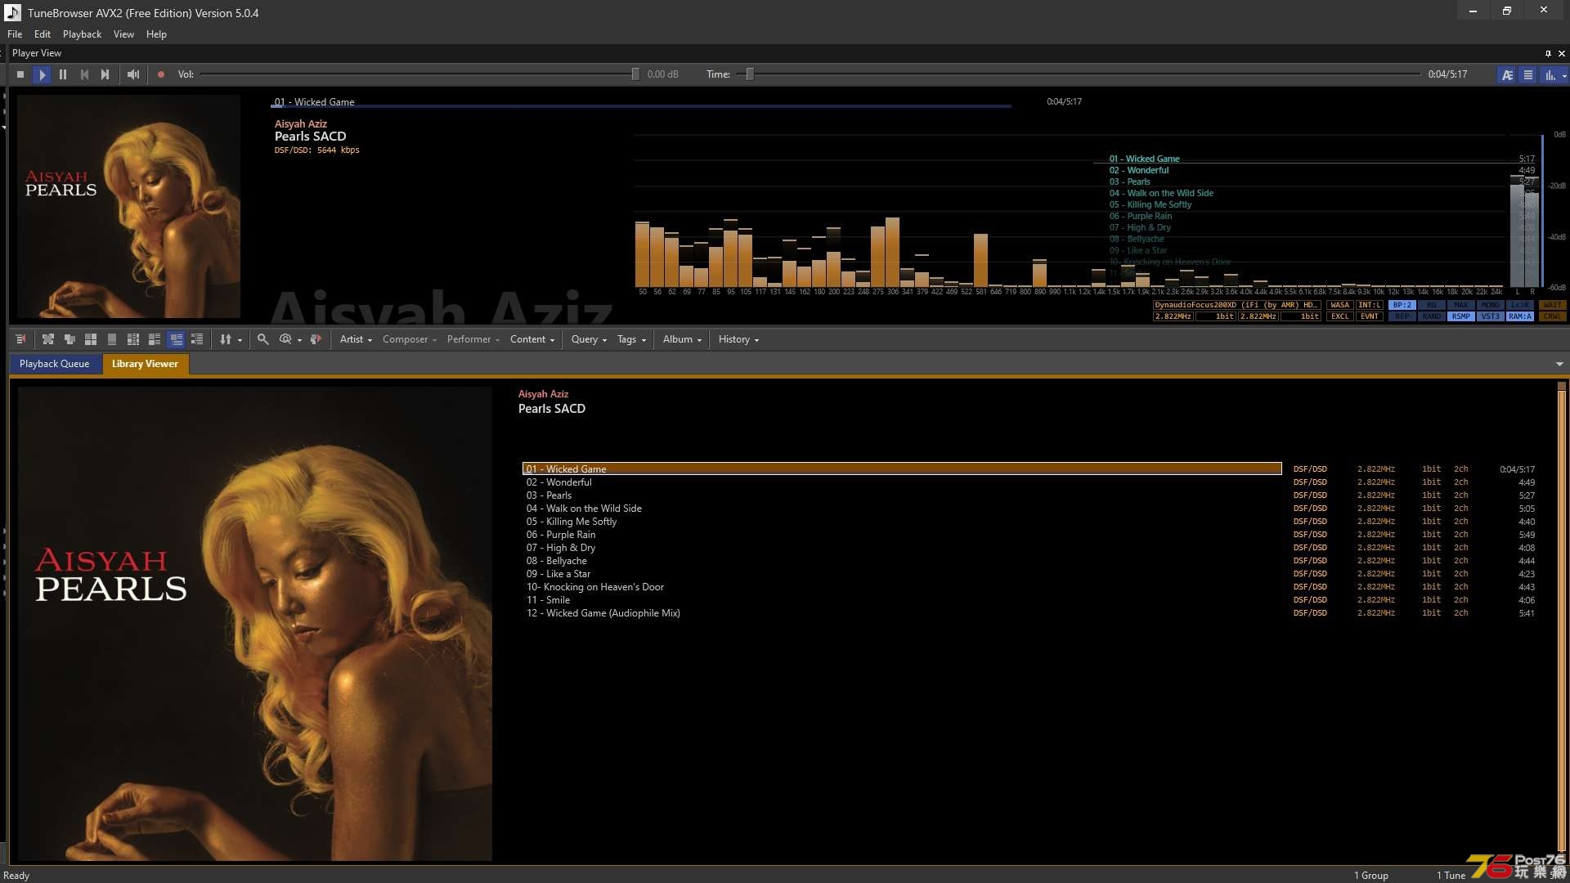Screen dimensions: 1570x883
Task: Select the stacked covers view icon
Action: 70,339
